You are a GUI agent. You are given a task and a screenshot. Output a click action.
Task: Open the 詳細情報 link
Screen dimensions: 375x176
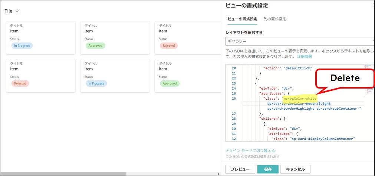click(x=305, y=57)
